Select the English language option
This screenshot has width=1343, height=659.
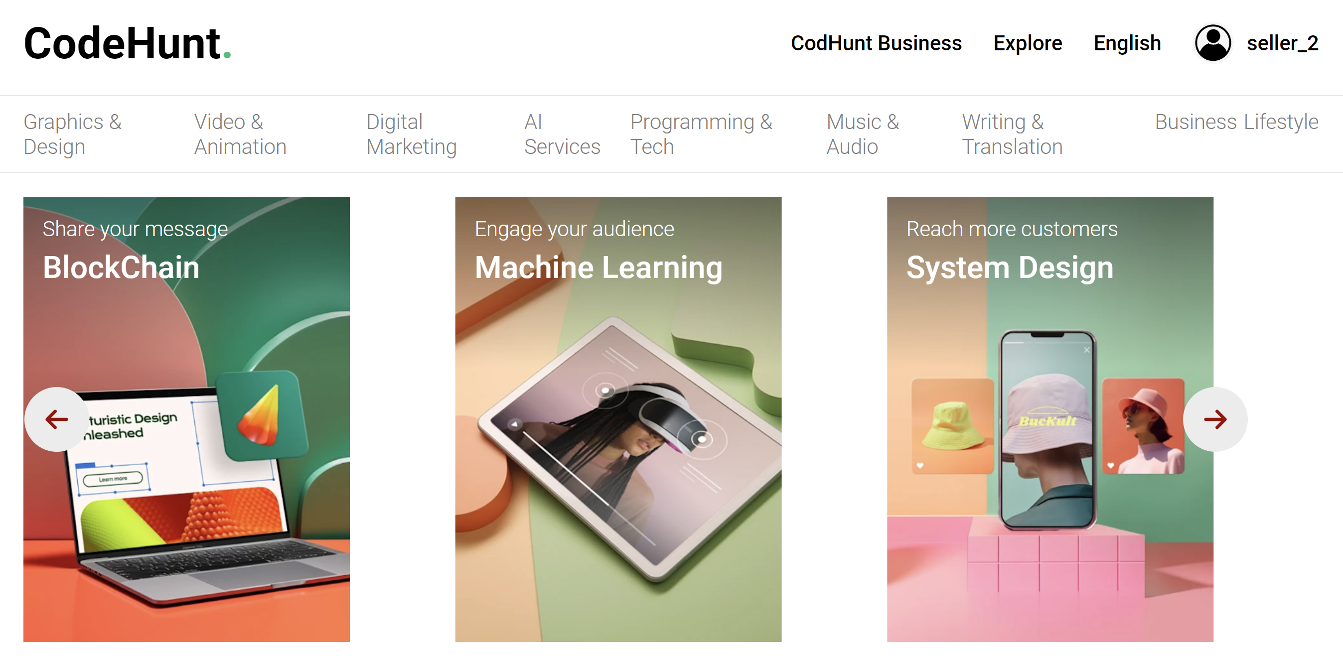tap(1127, 43)
